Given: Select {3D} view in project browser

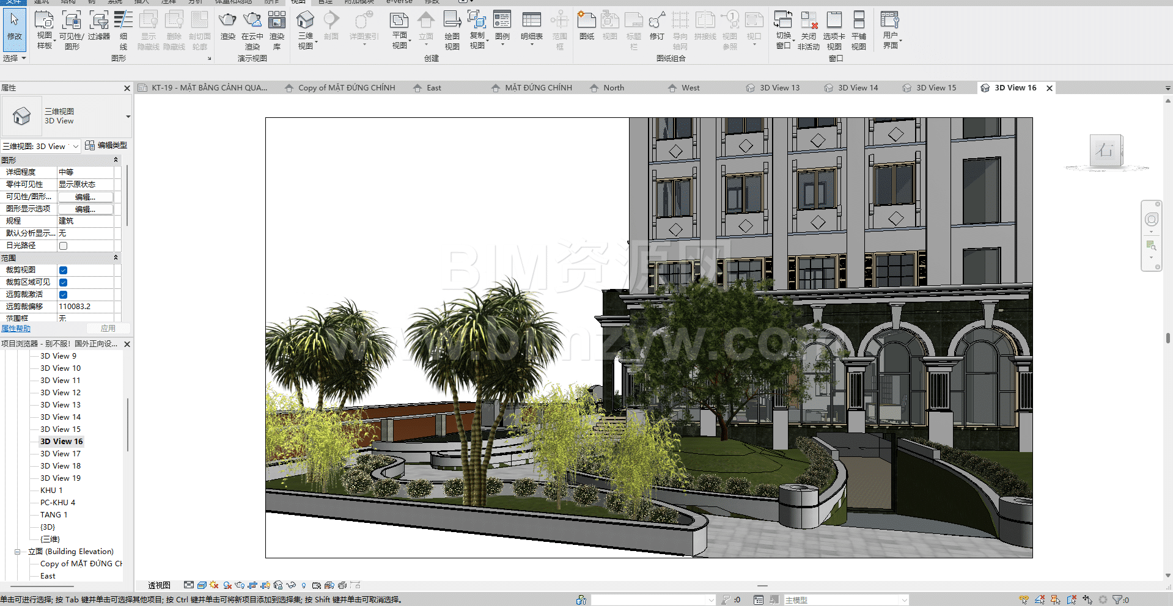Looking at the screenshot, I should click(48, 527).
